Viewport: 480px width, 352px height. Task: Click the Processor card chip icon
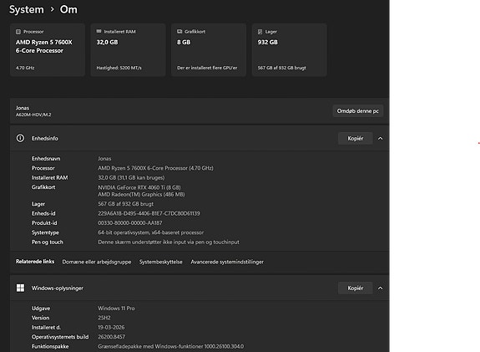pos(18,32)
